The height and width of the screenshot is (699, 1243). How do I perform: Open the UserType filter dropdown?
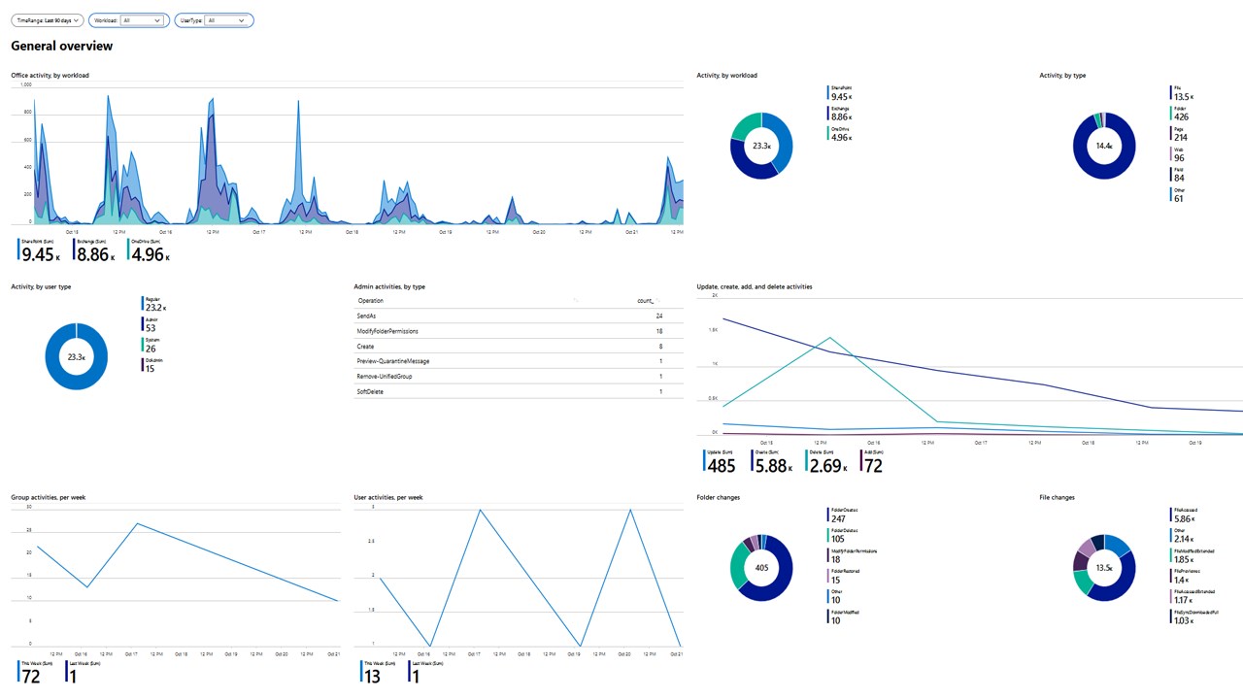coord(215,19)
